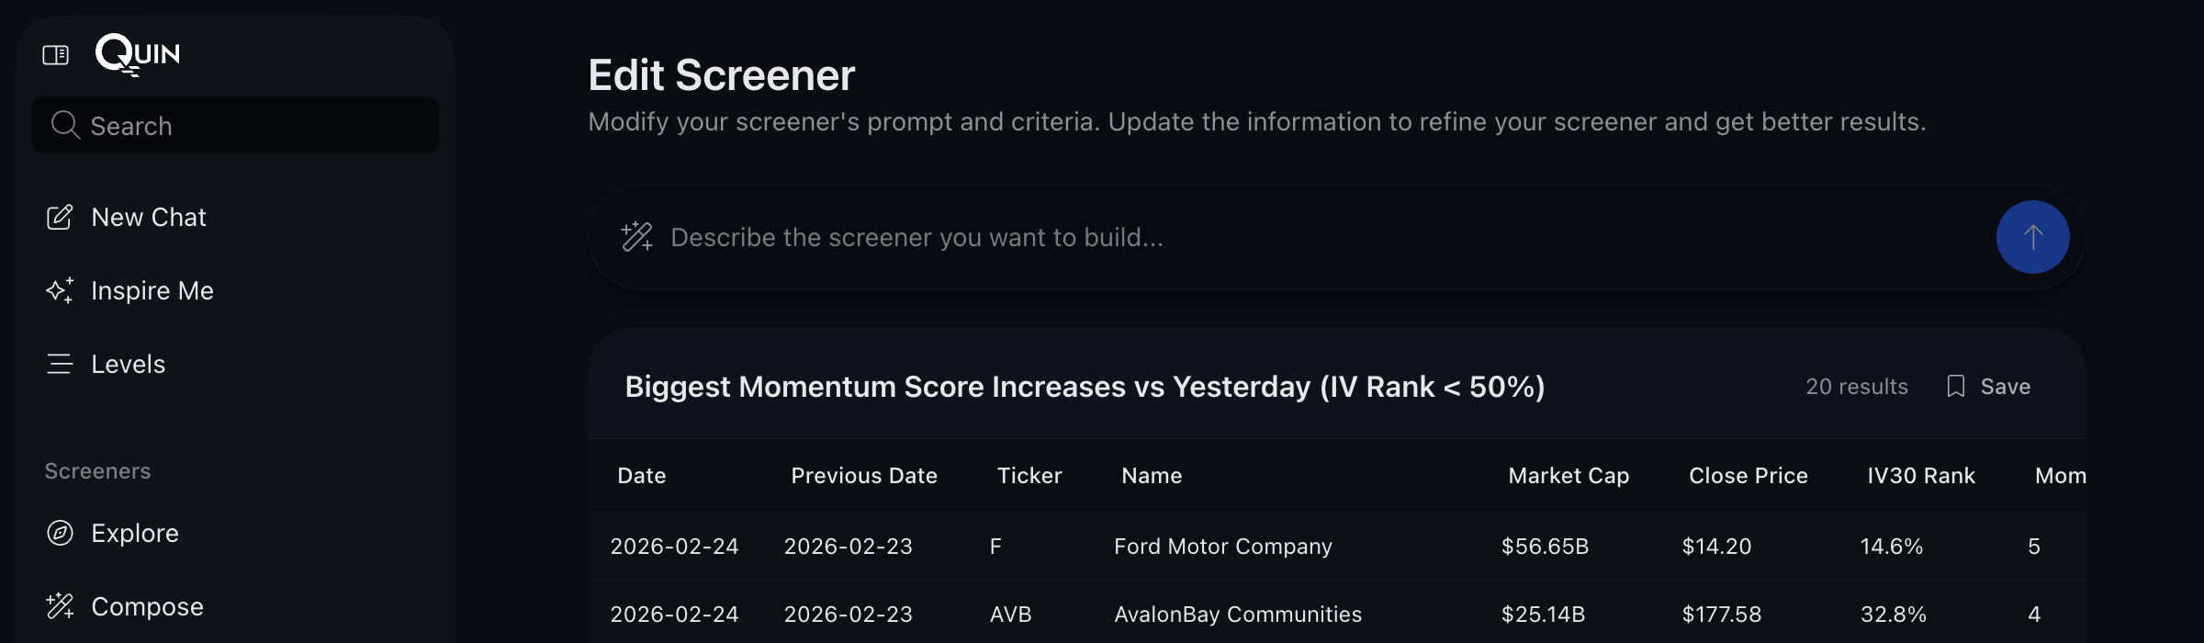
Task: Click the search magnifier icon
Action: [x=64, y=124]
